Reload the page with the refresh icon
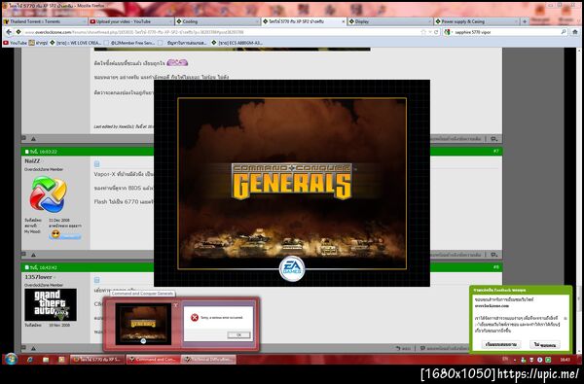This screenshot has width=584, height=384. (x=436, y=32)
